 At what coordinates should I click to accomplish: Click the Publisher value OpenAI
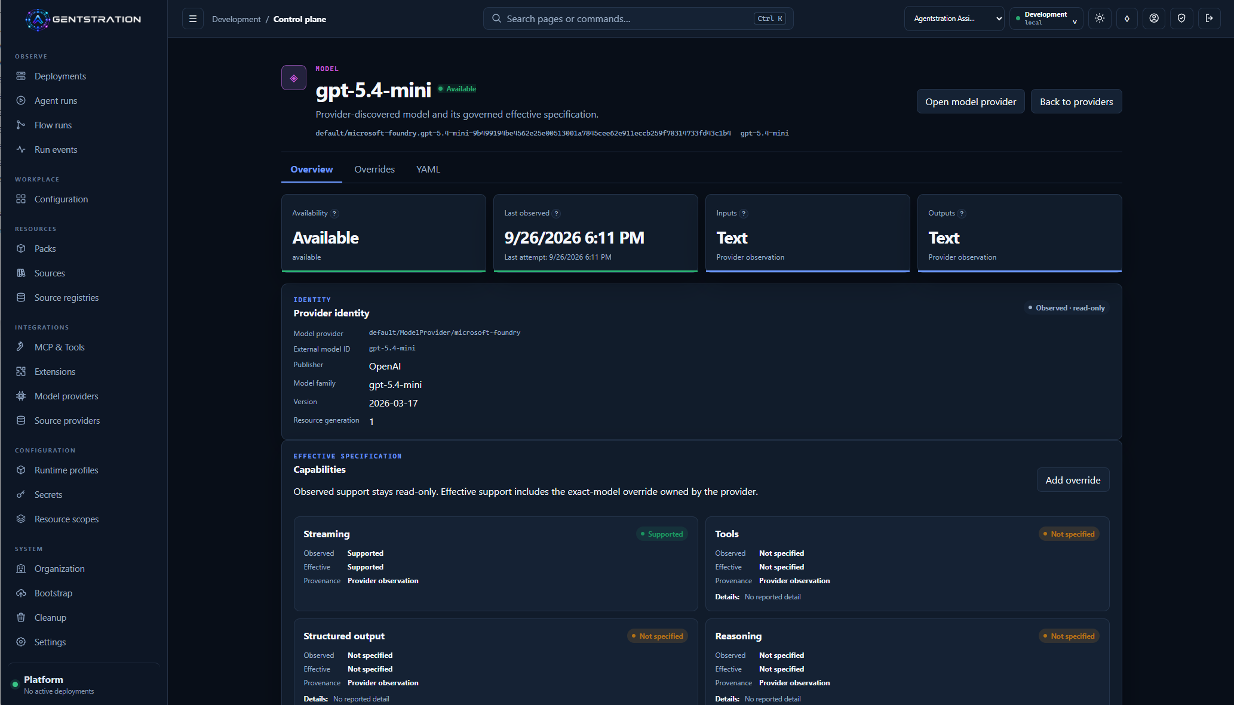pyautogui.click(x=385, y=367)
